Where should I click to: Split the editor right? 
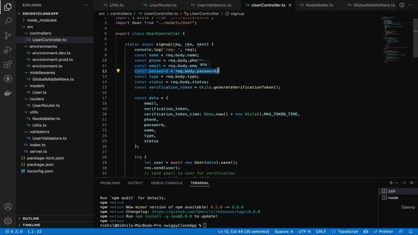402,5
